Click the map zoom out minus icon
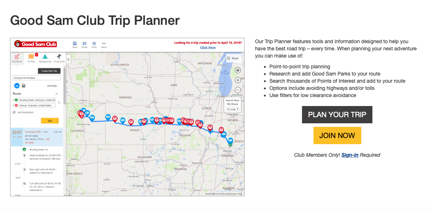The width and height of the screenshot is (432, 211). (x=238, y=90)
